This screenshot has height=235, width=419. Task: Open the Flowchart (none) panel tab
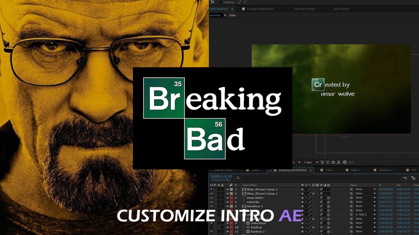(x=304, y=9)
